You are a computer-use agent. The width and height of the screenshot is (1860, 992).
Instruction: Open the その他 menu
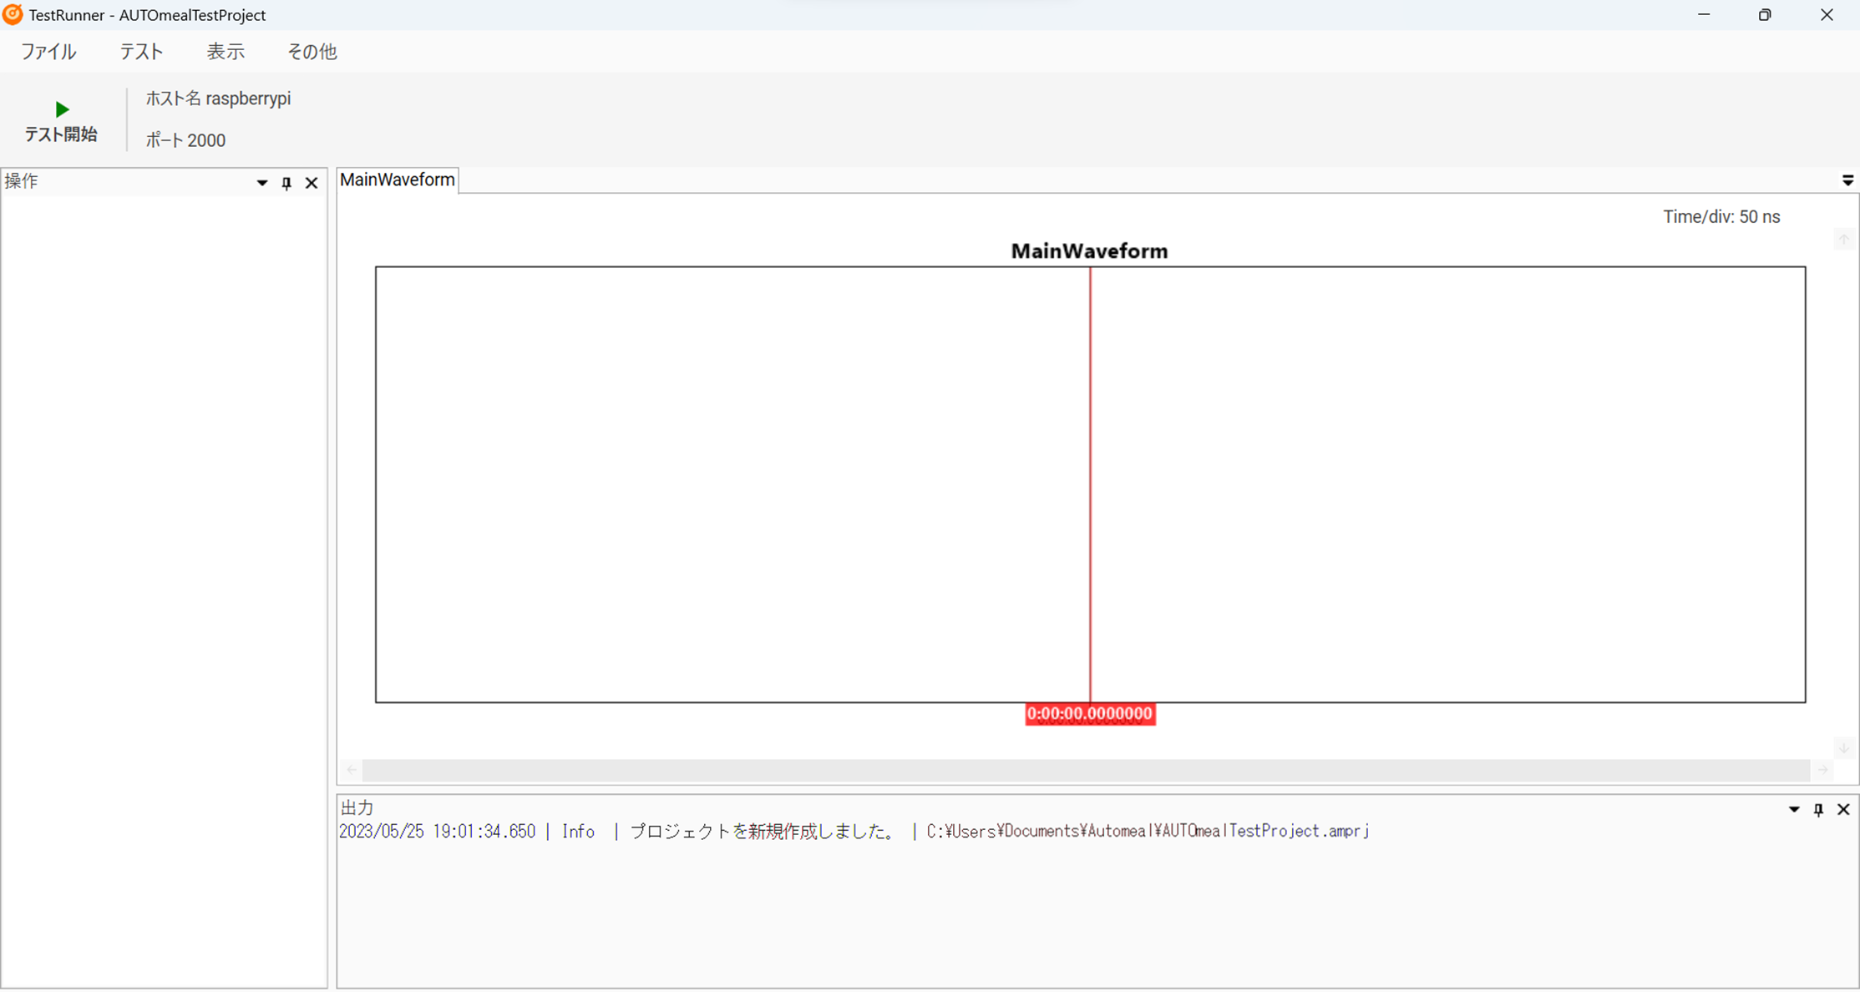[x=312, y=52]
